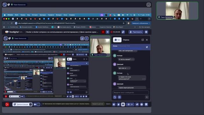204x115 pixels.
Task: Click the message 'Нет, нет вопросов'
Action: pos(127,50)
